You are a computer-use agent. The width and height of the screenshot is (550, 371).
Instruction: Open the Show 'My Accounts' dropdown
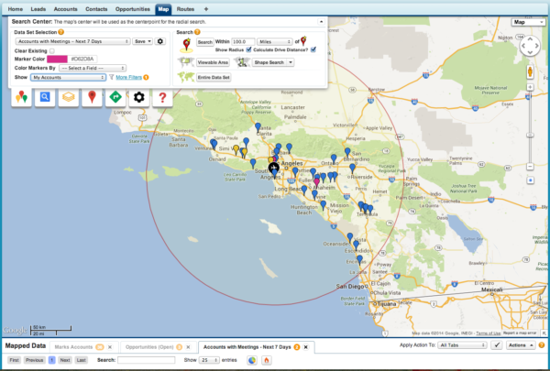pos(69,77)
